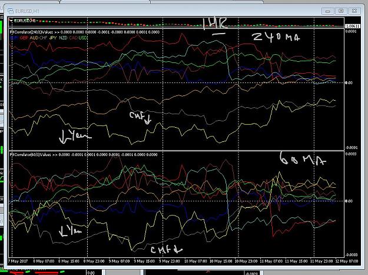Click the 7 May 2017 time axis label

18,261
